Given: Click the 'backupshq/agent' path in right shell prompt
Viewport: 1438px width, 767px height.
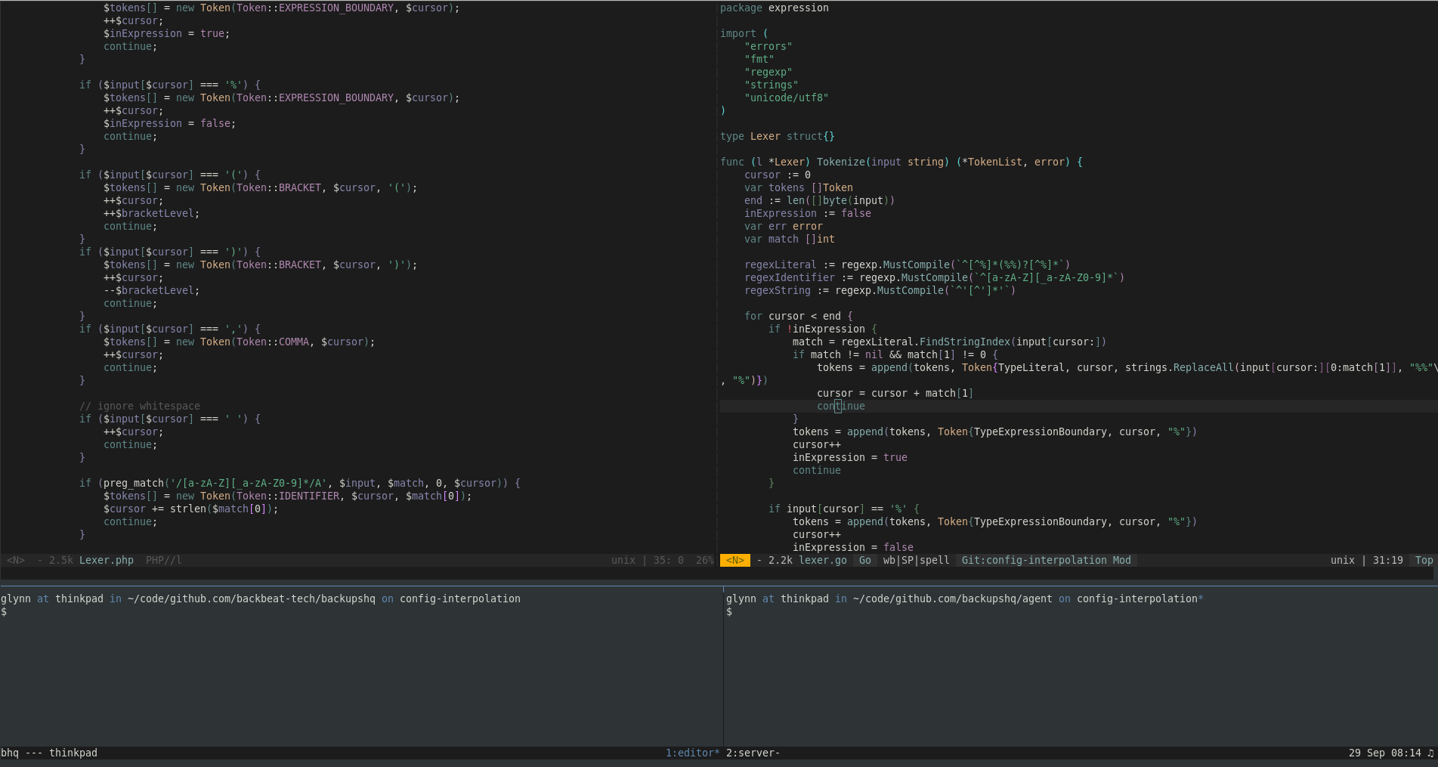Looking at the screenshot, I should click(1007, 598).
